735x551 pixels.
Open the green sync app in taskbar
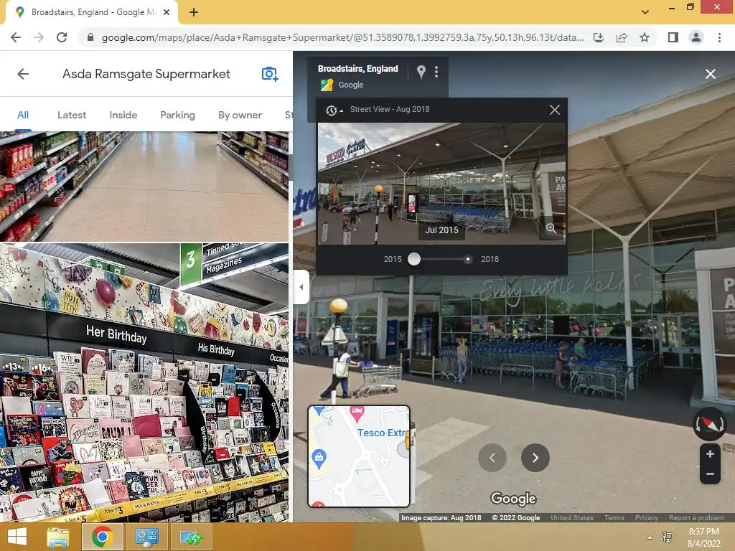click(192, 537)
